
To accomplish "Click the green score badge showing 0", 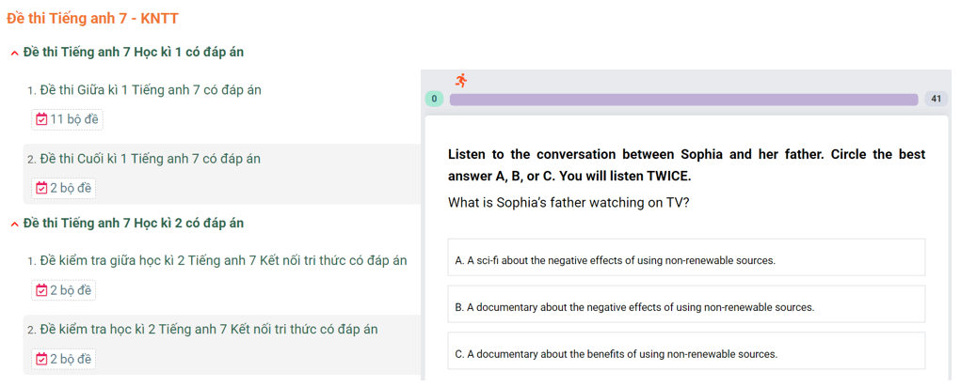I will [x=434, y=99].
